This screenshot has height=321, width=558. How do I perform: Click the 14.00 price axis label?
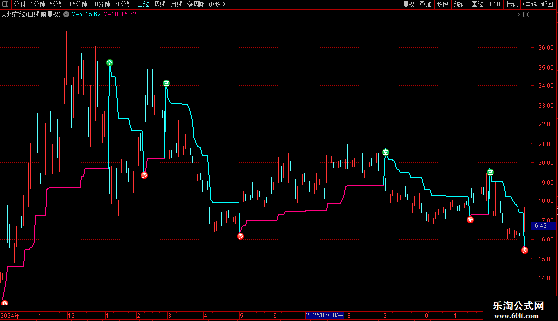point(546,278)
